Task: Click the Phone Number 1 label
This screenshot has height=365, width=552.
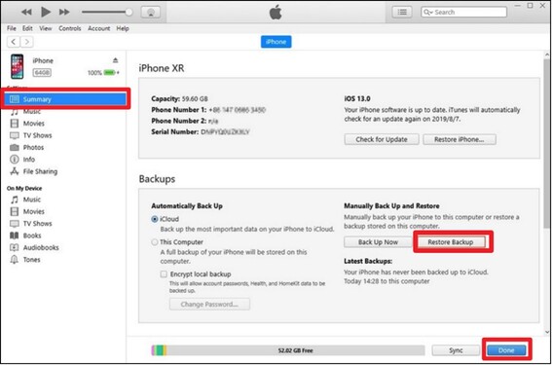Action: pyautogui.click(x=179, y=110)
